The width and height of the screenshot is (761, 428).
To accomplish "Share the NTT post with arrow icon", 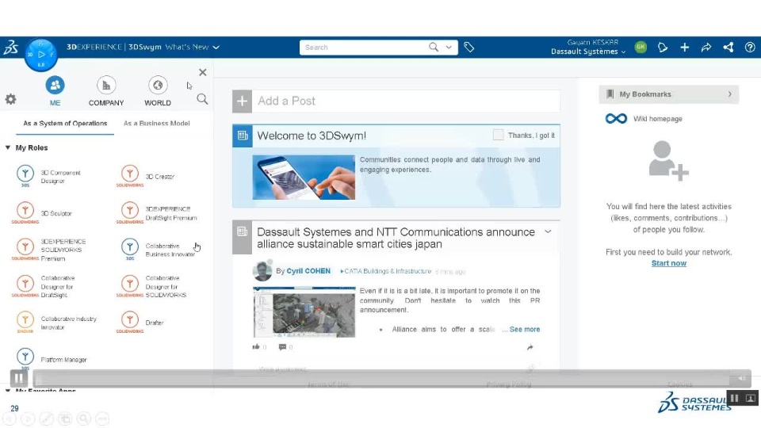I will pyautogui.click(x=530, y=347).
